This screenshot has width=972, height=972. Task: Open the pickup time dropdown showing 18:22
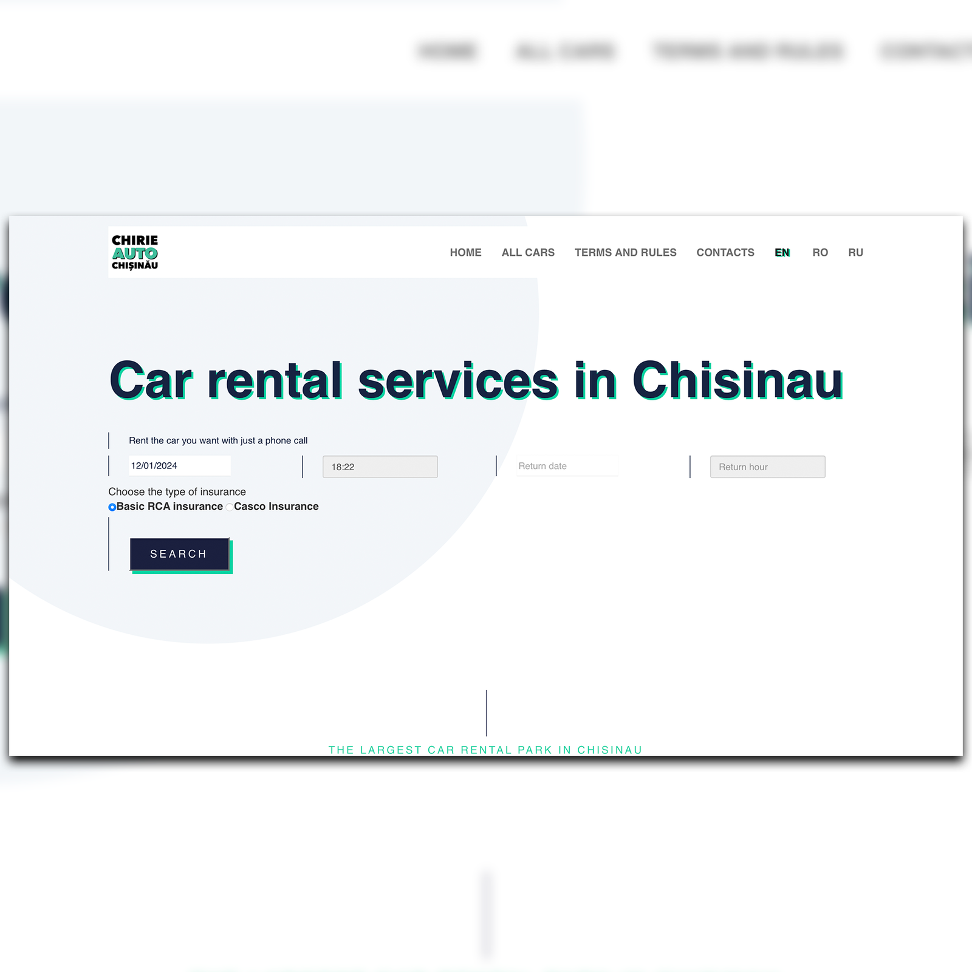[x=380, y=467]
